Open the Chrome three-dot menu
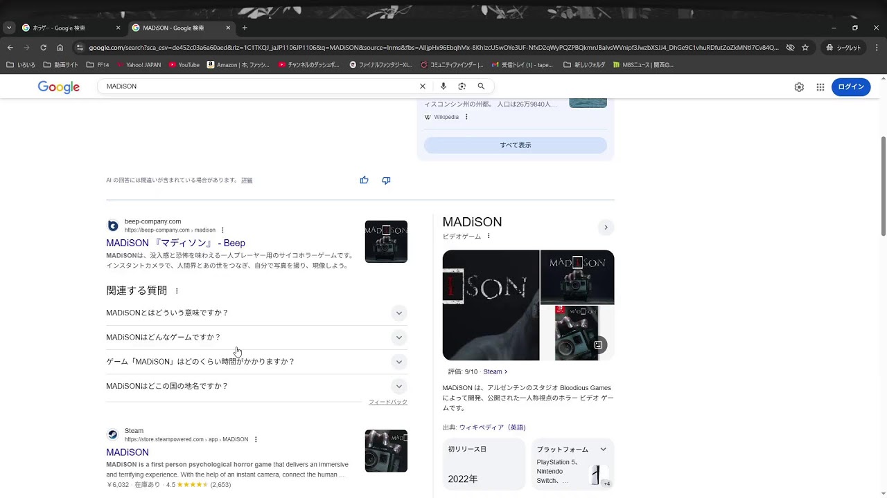This screenshot has height=498, width=887. point(876,48)
